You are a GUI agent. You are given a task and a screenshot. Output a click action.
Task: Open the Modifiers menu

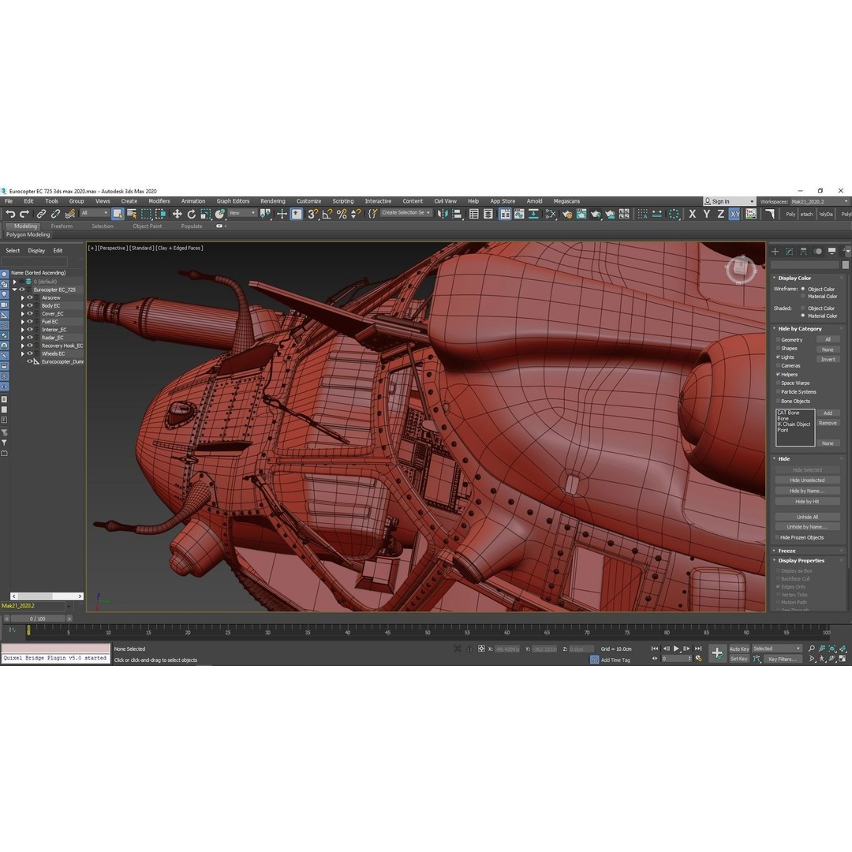pyautogui.click(x=159, y=201)
